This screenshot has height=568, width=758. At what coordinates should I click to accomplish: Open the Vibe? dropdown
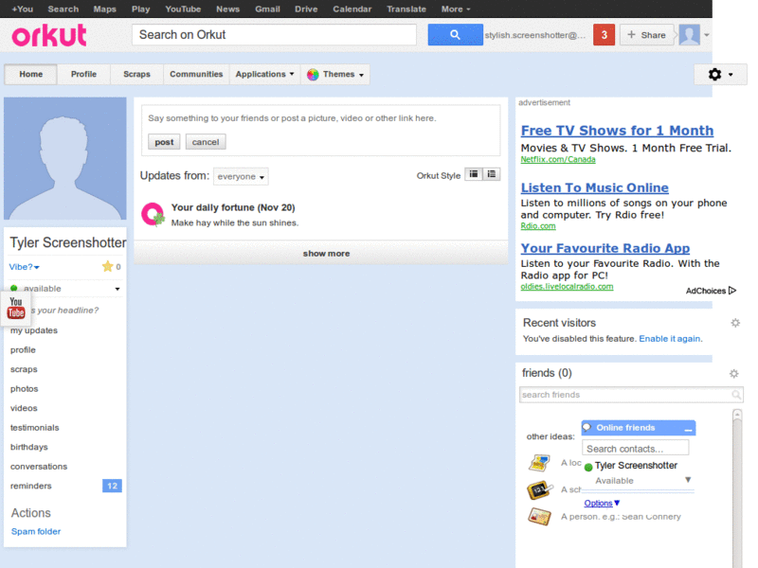[x=25, y=267]
